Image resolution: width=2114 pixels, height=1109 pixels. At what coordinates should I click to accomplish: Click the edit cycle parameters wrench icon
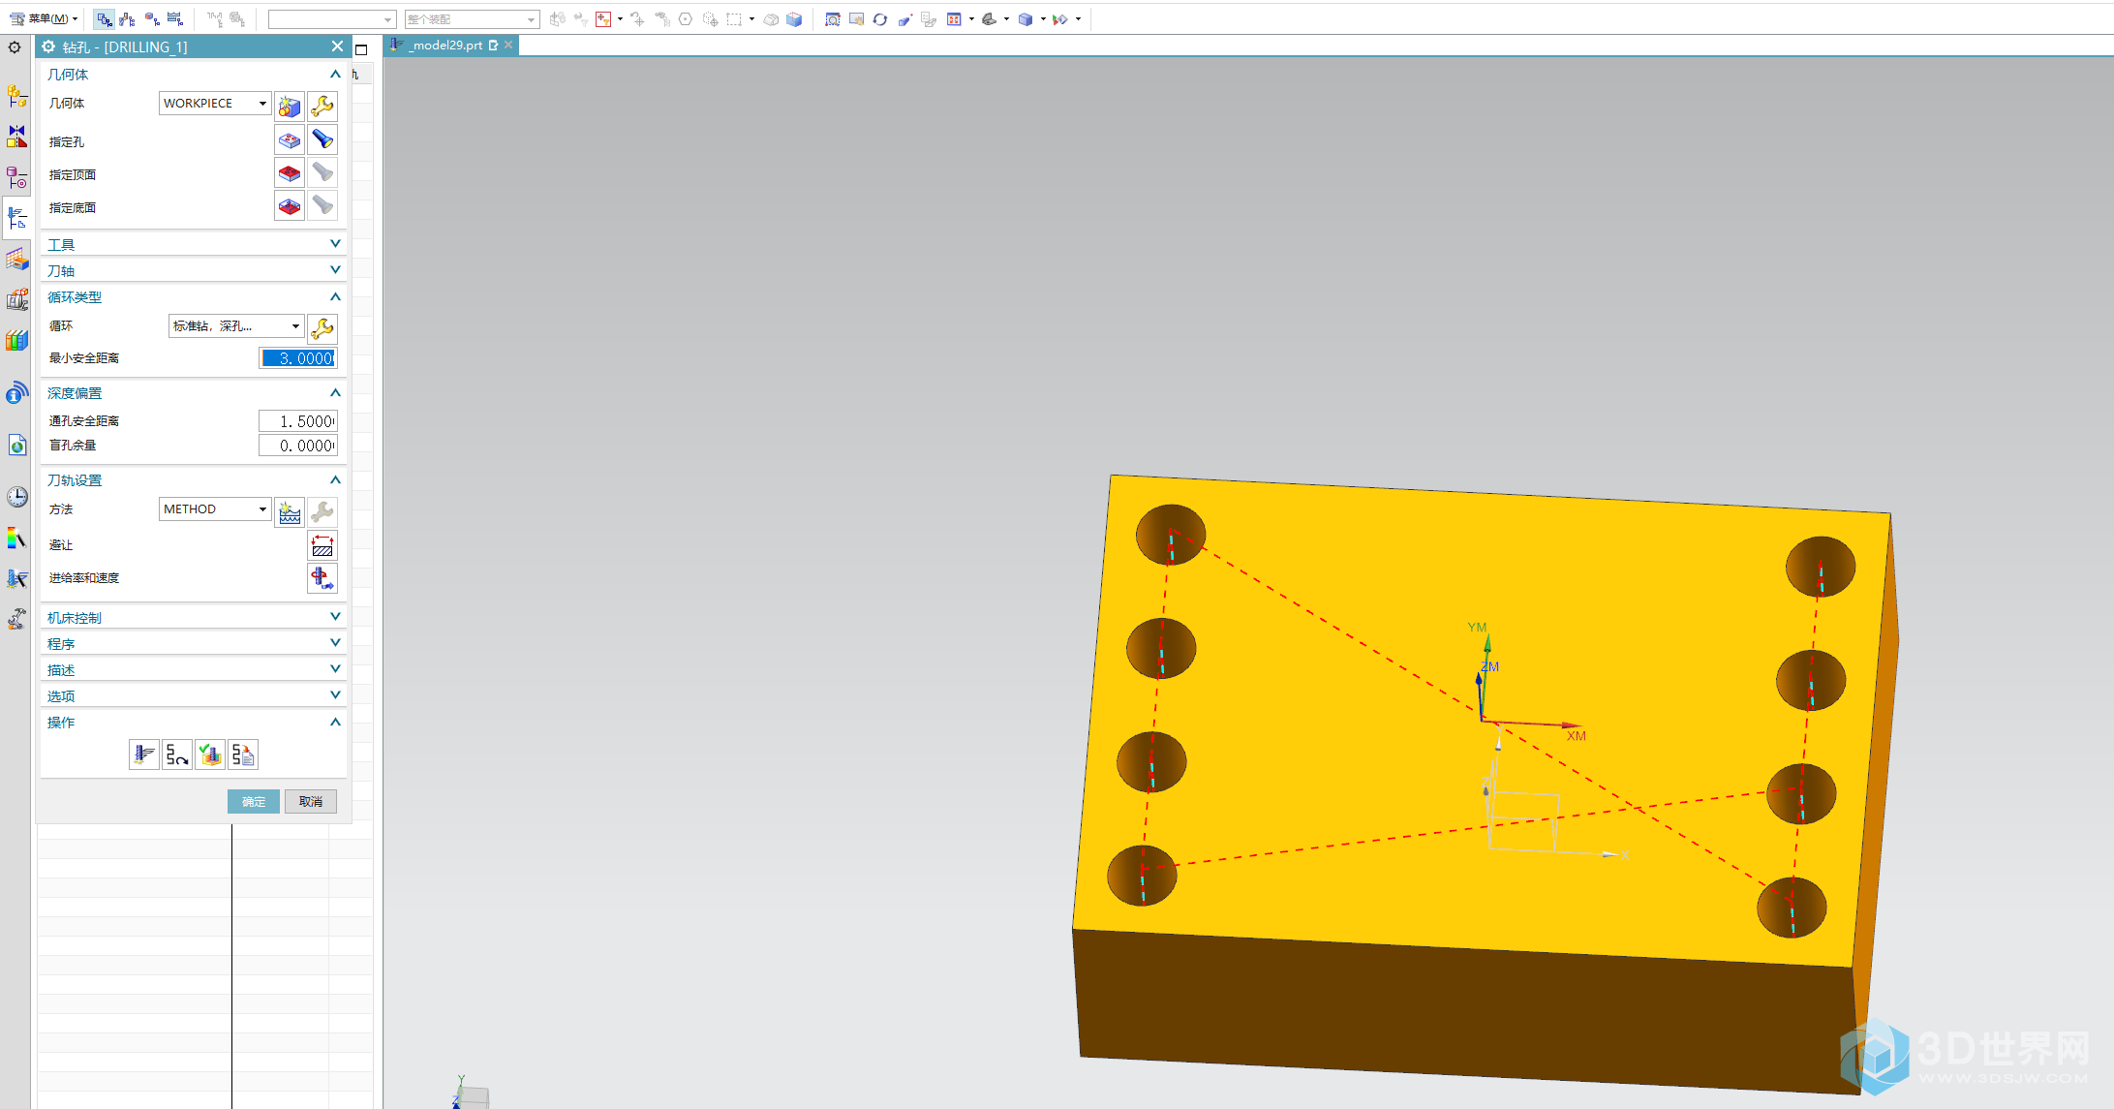coord(322,328)
